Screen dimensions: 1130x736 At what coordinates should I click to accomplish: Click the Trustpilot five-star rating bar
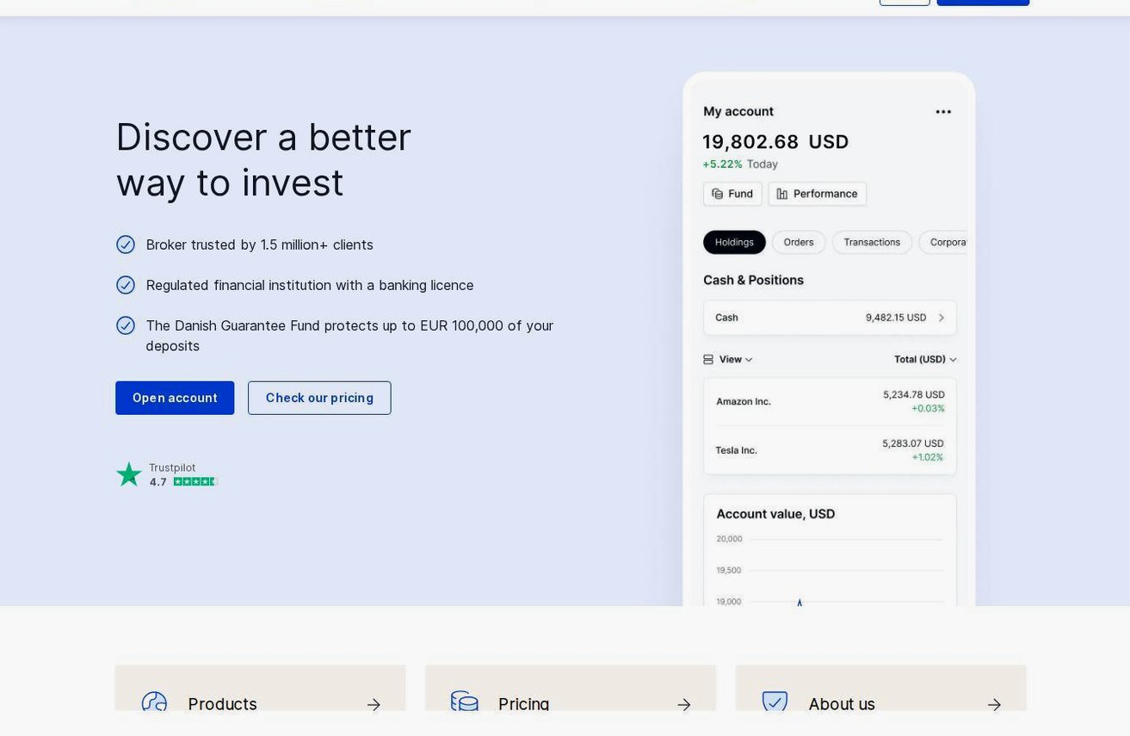click(x=195, y=482)
